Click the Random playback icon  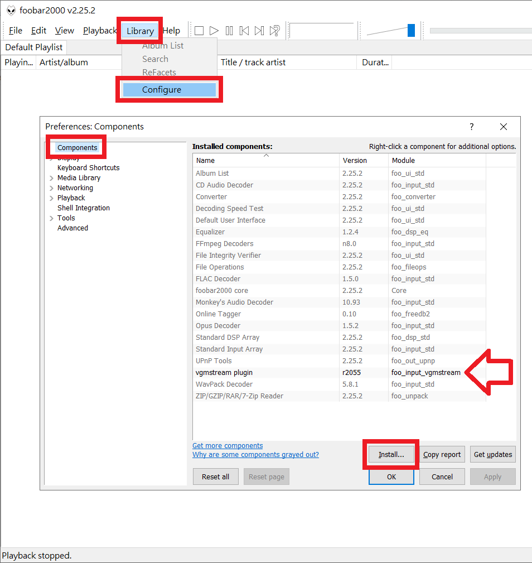point(274,31)
